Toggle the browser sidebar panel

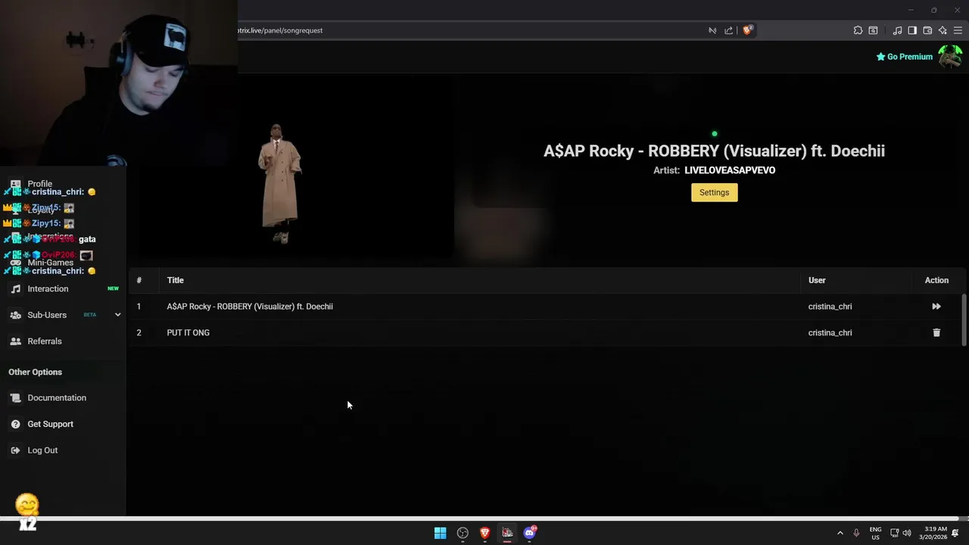coord(912,30)
